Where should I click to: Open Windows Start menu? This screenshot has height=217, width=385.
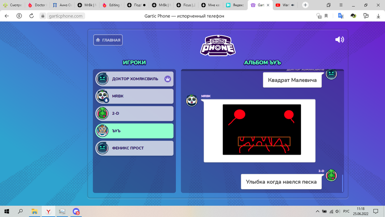[7, 211]
